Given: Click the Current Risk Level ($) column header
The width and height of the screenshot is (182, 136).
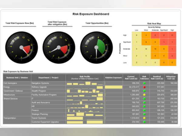Looking at the screenshot, I should pyautogui.click(x=131, y=78).
